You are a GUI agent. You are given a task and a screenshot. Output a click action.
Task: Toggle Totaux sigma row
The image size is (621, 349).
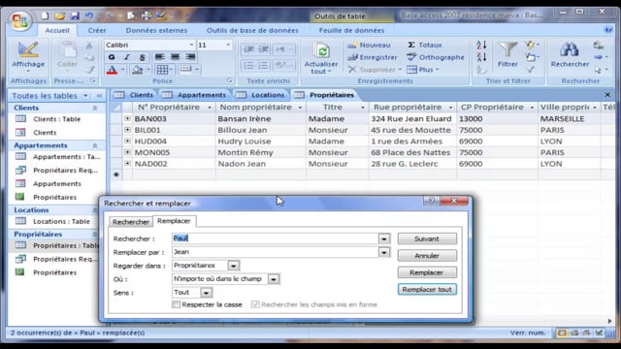click(x=424, y=46)
